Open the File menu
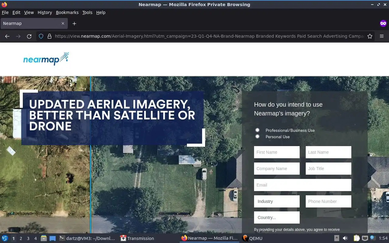 [5, 12]
